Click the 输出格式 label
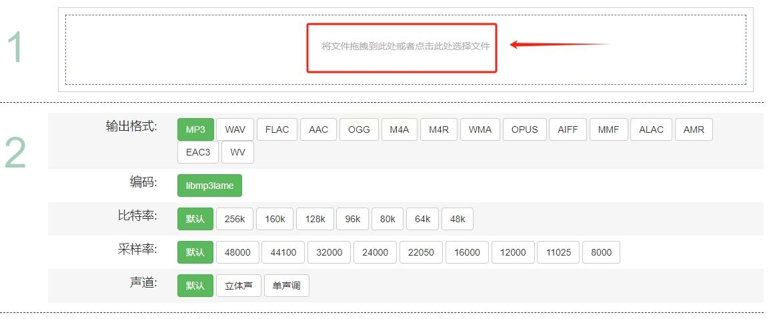Viewport: 771px width, 319px height. coord(131,126)
